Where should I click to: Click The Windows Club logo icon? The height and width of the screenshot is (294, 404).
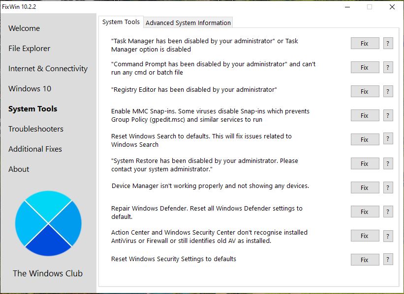click(x=48, y=223)
